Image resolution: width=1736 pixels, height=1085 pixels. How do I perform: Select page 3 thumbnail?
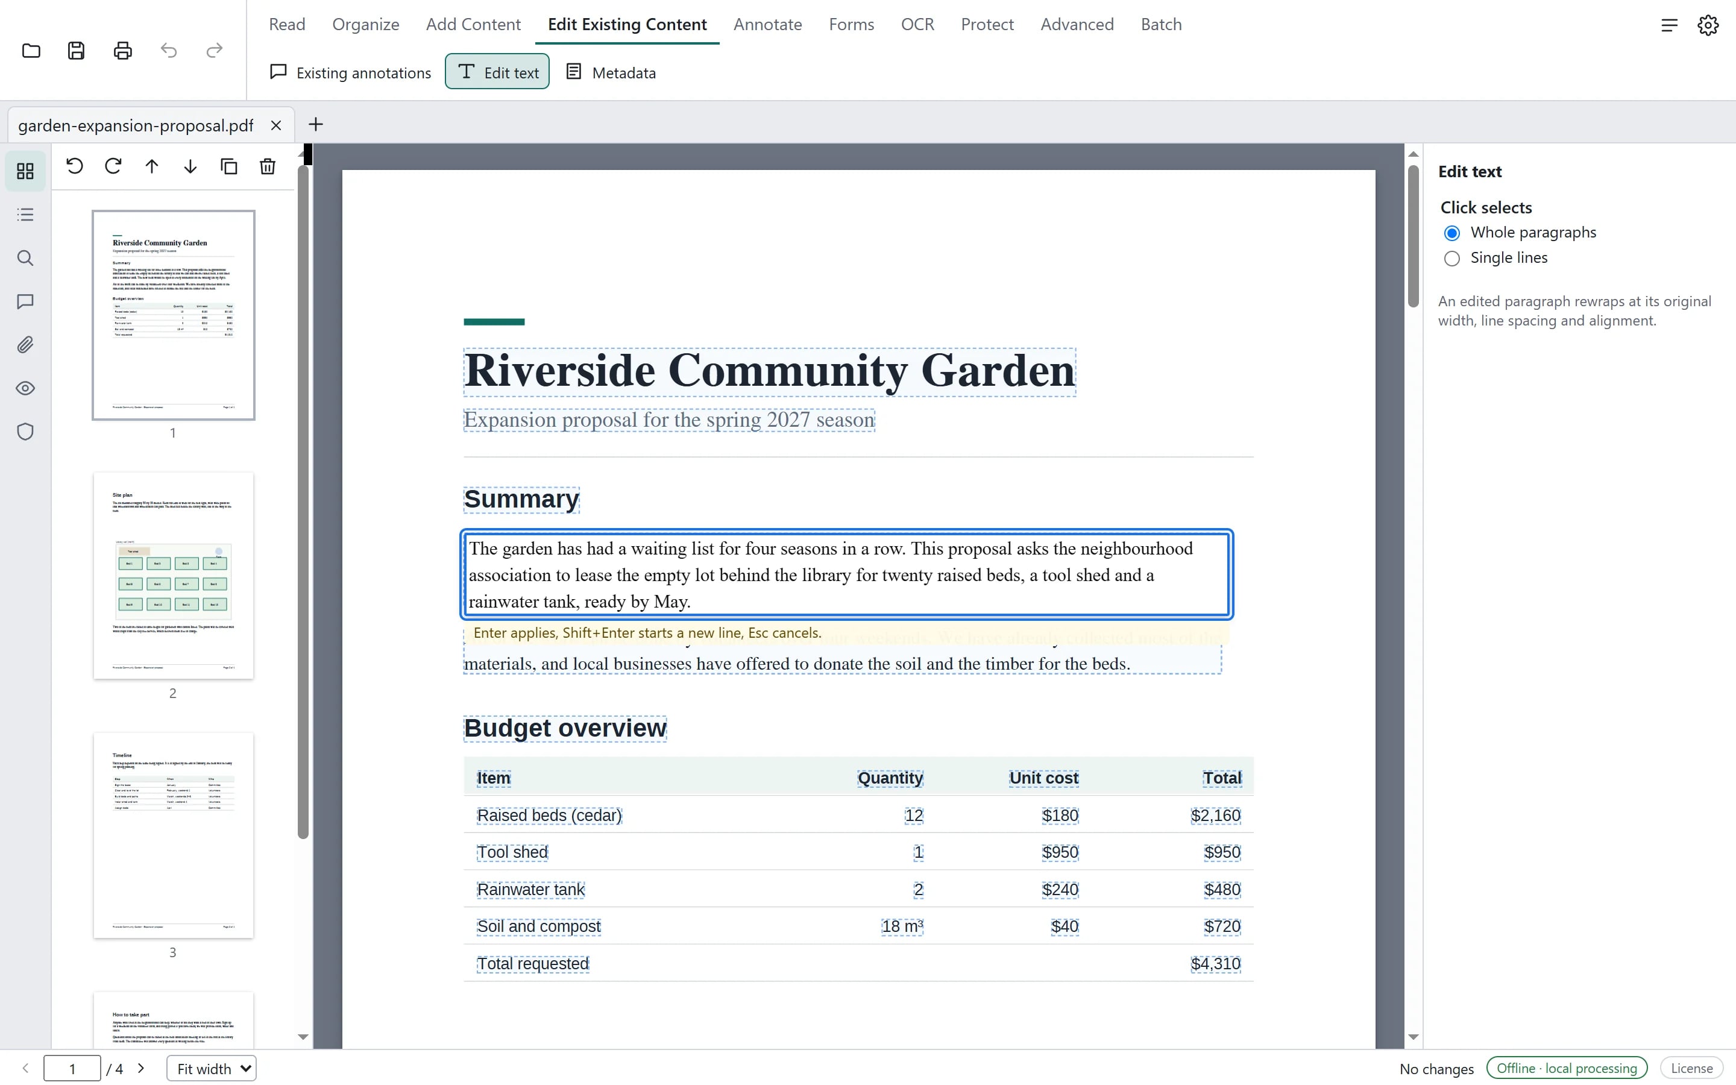(173, 835)
